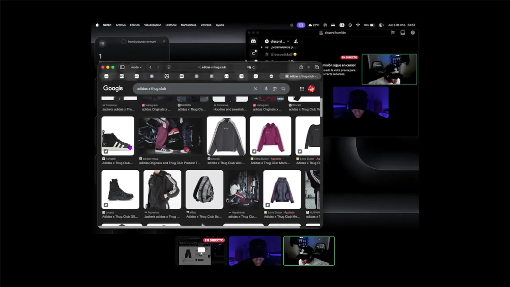Open adidas News 'Thug Club Present' image

(x=171, y=136)
